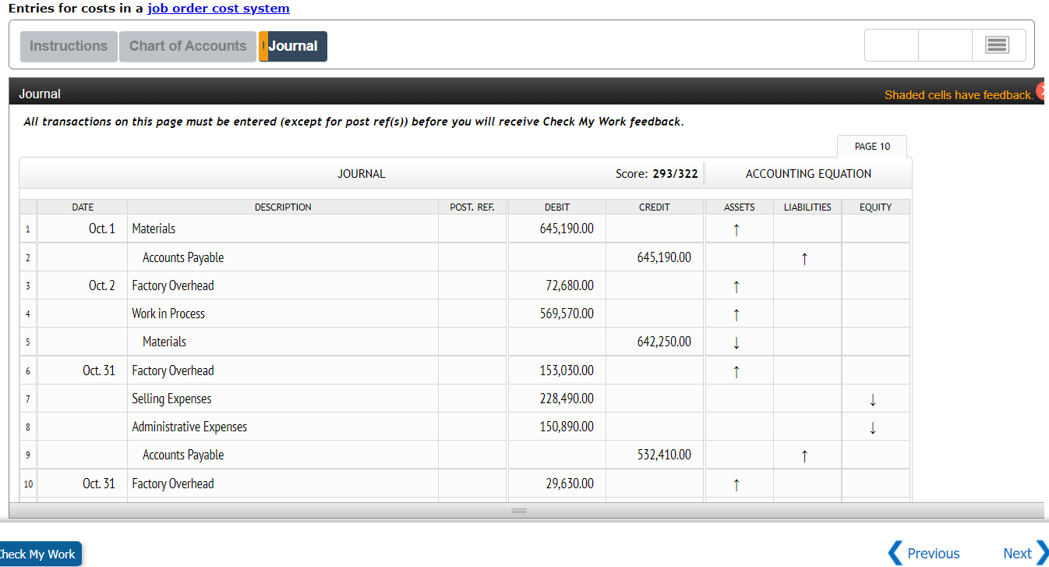The image size is (1049, 567).
Task: Click the Check My Work button
Action: (39, 554)
